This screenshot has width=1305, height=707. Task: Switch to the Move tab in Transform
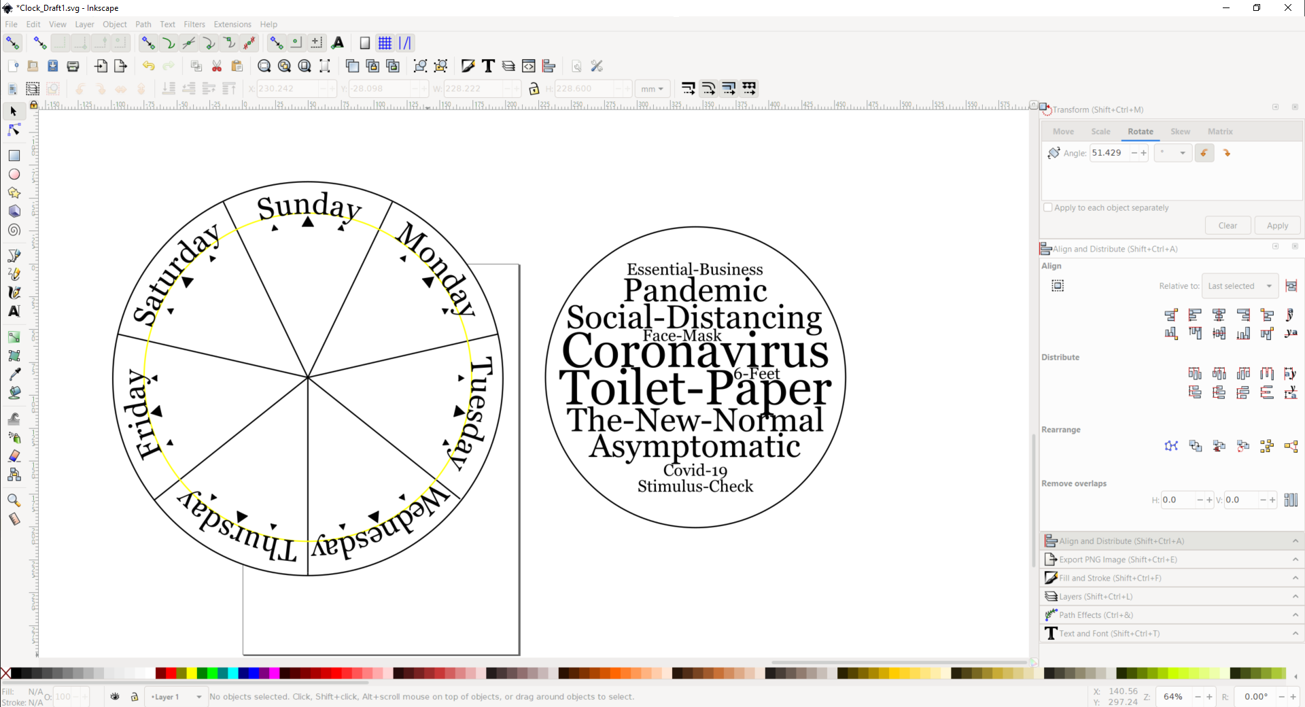1063,132
